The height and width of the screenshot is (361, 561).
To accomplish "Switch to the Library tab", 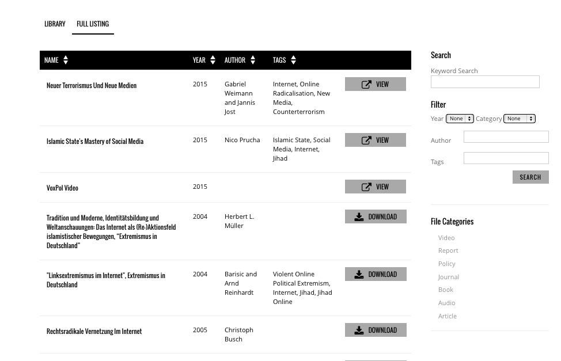I will tap(55, 24).
